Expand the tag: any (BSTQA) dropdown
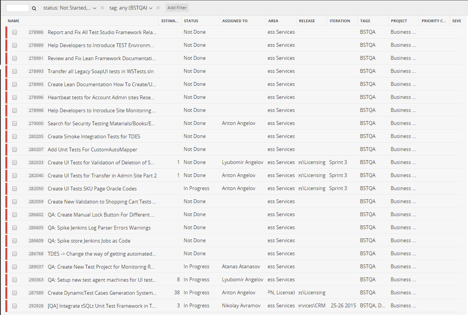 pos(131,8)
